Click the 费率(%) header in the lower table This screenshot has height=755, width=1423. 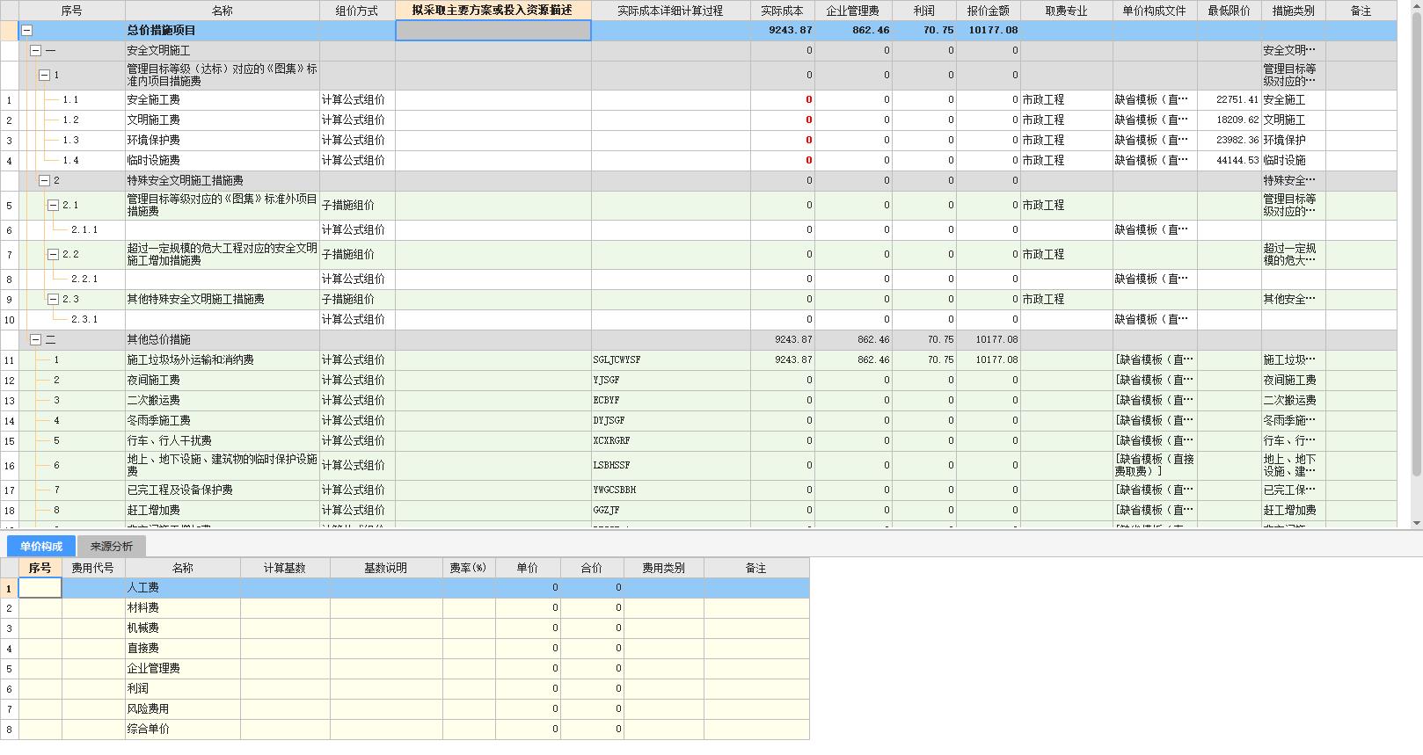(x=468, y=569)
